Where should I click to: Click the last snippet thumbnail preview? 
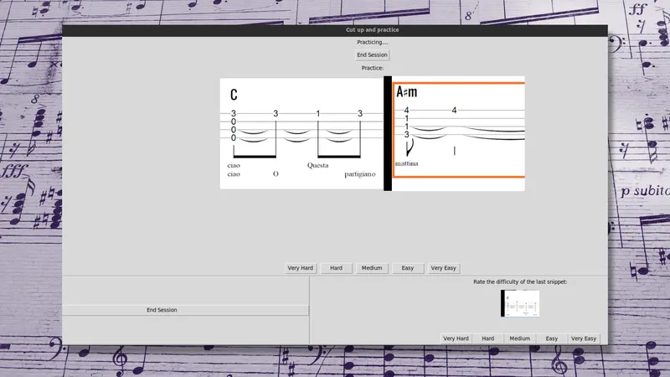[520, 303]
